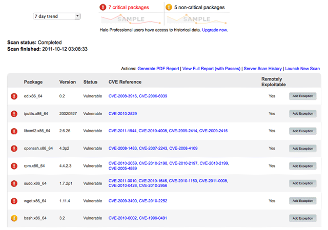
Task: Follow the Upgrade now link
Action: pos(215,30)
